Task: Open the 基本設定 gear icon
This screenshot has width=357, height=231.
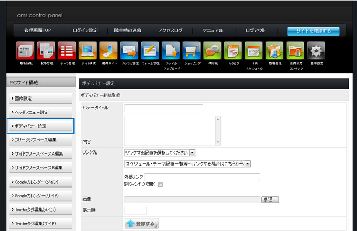Action: point(316,51)
